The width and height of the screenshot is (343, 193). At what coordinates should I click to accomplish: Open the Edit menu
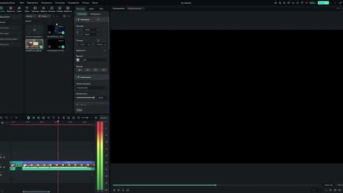pyautogui.click(x=32, y=3)
